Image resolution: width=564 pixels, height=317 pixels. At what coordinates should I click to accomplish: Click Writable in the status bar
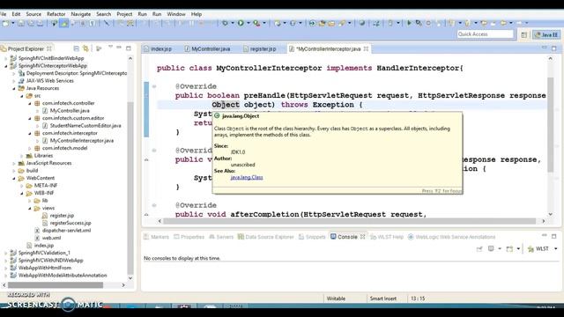[x=336, y=299]
